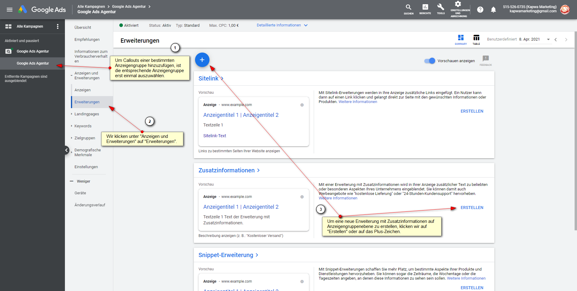577x291 pixels.
Task: Open the hamburger main menu
Action: coord(10,10)
